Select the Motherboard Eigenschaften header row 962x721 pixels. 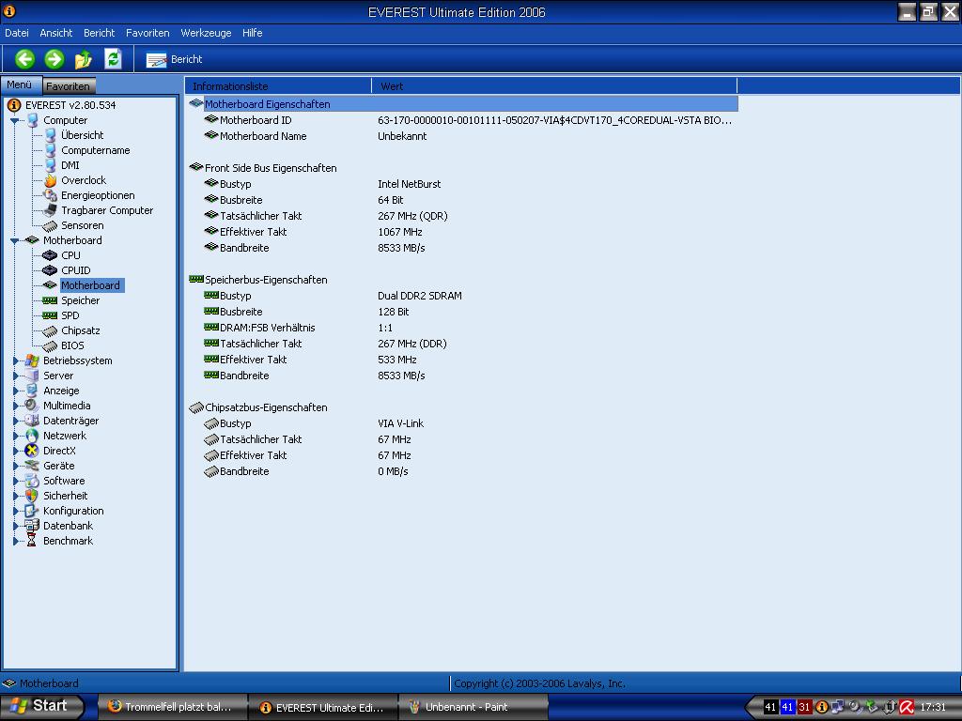462,104
